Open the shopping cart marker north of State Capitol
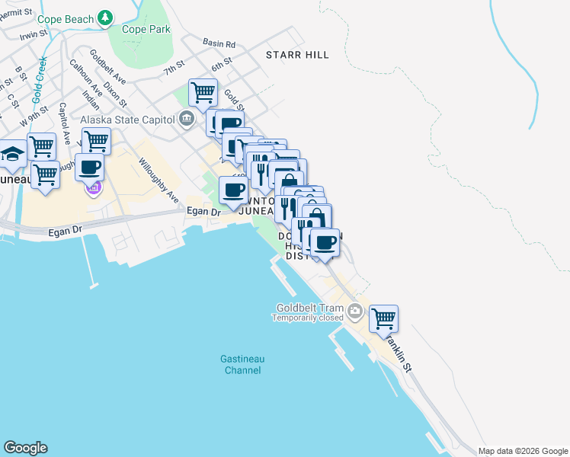Screen dimensions: 570x457 pyautogui.click(x=203, y=93)
